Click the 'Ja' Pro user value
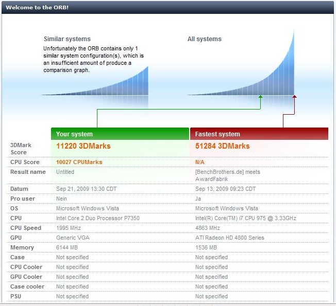Screen dimensions: 336x306 click(x=198, y=199)
